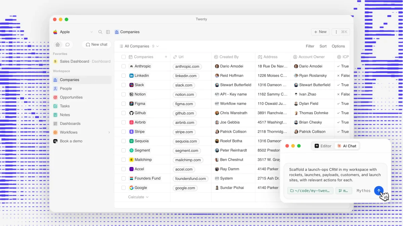Viewport: 403px width, 226px height.
Task: Click the anthropic.com URL chip
Action: (x=187, y=67)
